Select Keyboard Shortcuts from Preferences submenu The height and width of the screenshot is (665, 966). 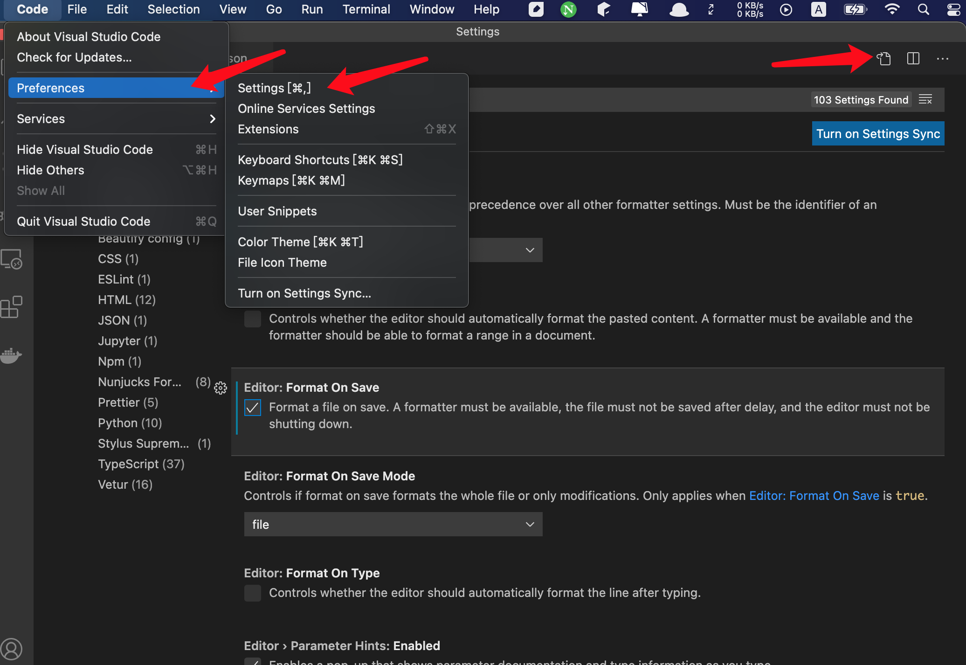point(320,160)
